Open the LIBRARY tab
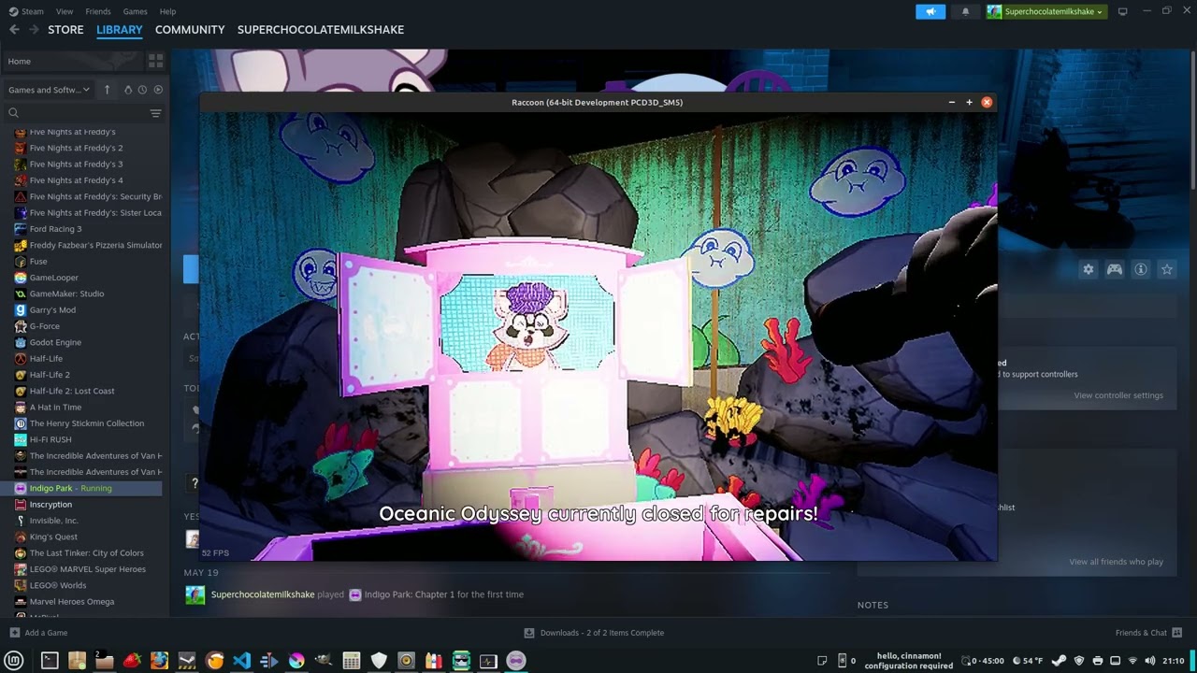1197x673 pixels. 120,30
